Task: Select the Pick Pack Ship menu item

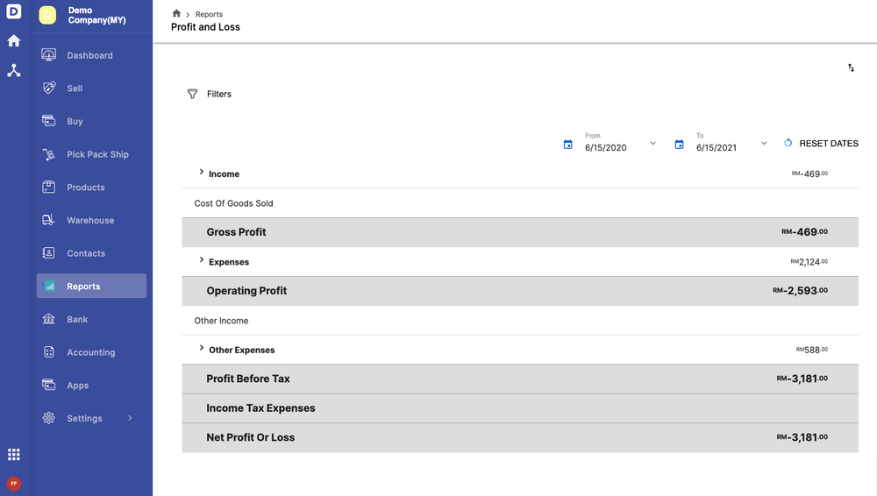Action: click(97, 154)
